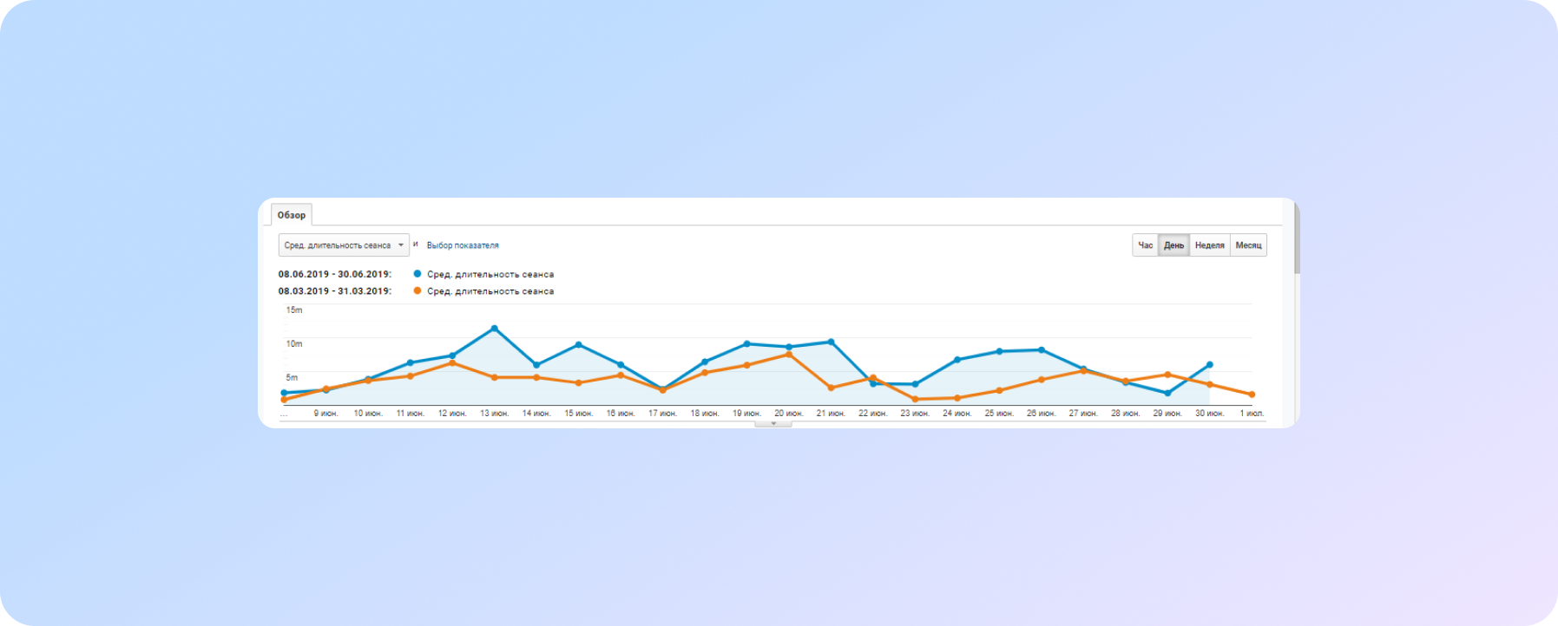Select the blue data point at 29 июн.
The image size is (1558, 626).
(1167, 393)
